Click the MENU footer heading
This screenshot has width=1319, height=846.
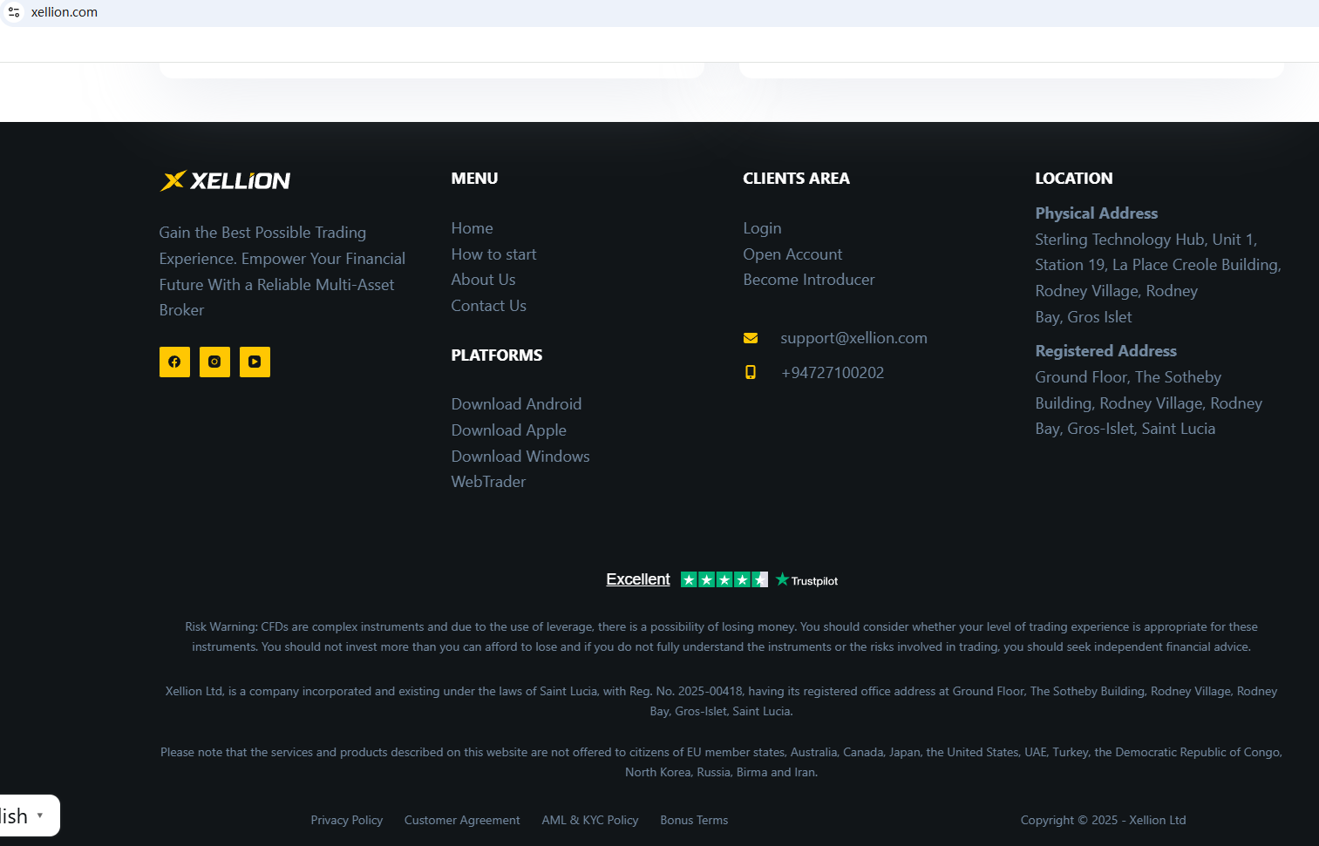[x=474, y=179]
